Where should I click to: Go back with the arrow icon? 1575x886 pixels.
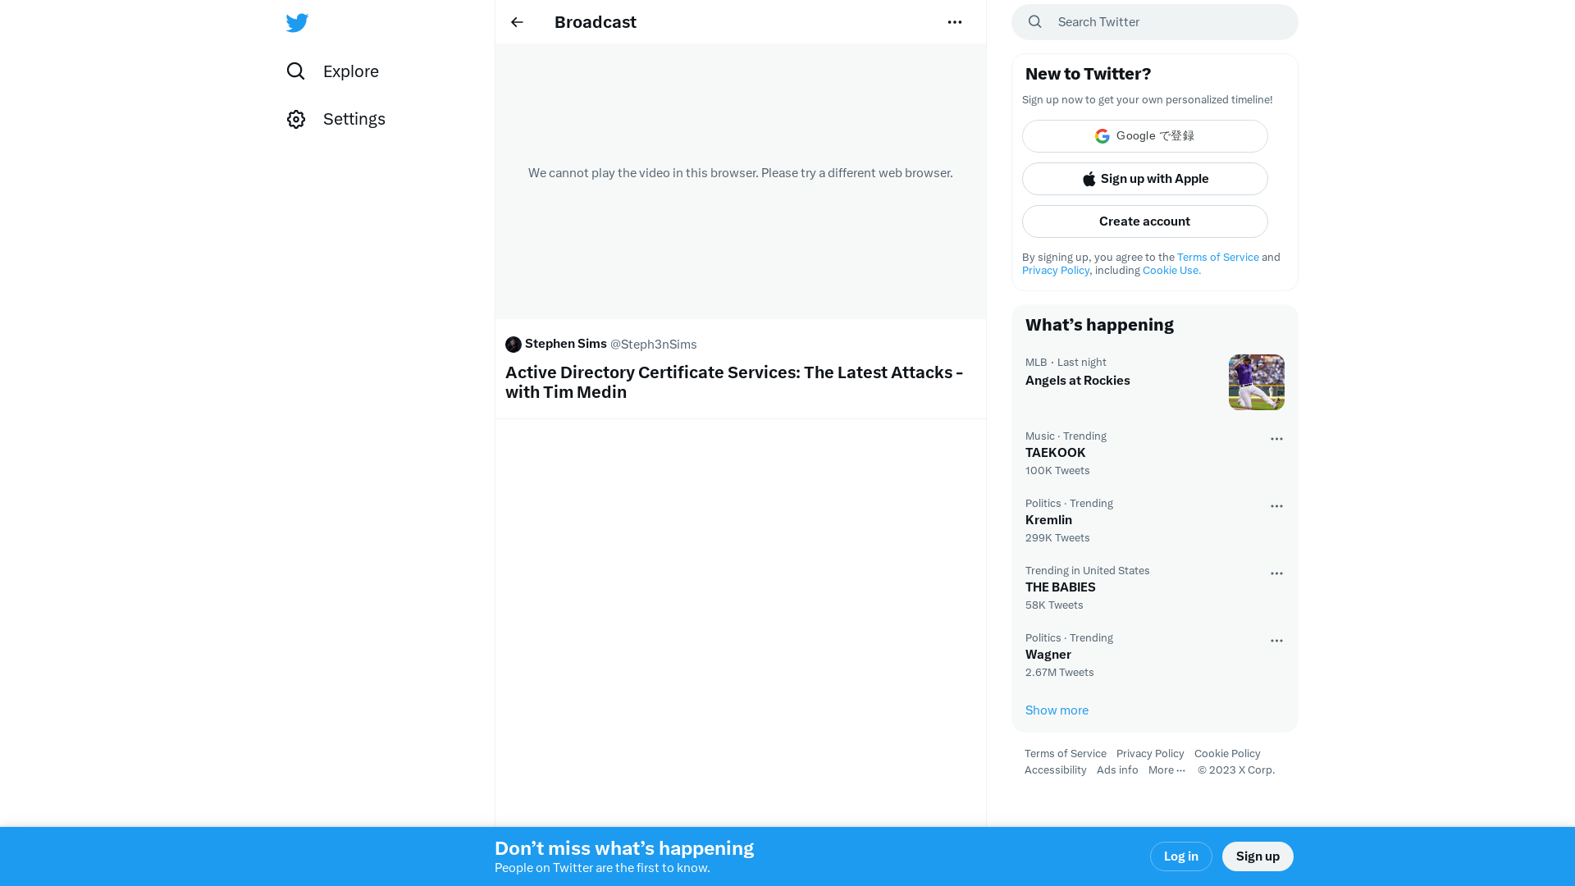coord(517,22)
